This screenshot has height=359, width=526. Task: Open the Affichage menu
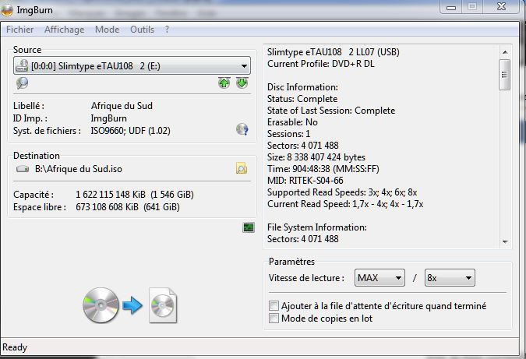[x=65, y=30]
